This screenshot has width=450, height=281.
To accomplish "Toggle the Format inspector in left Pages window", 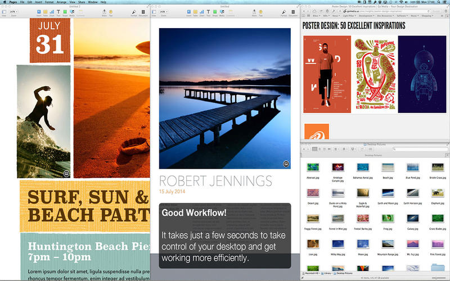I will [134, 12].
